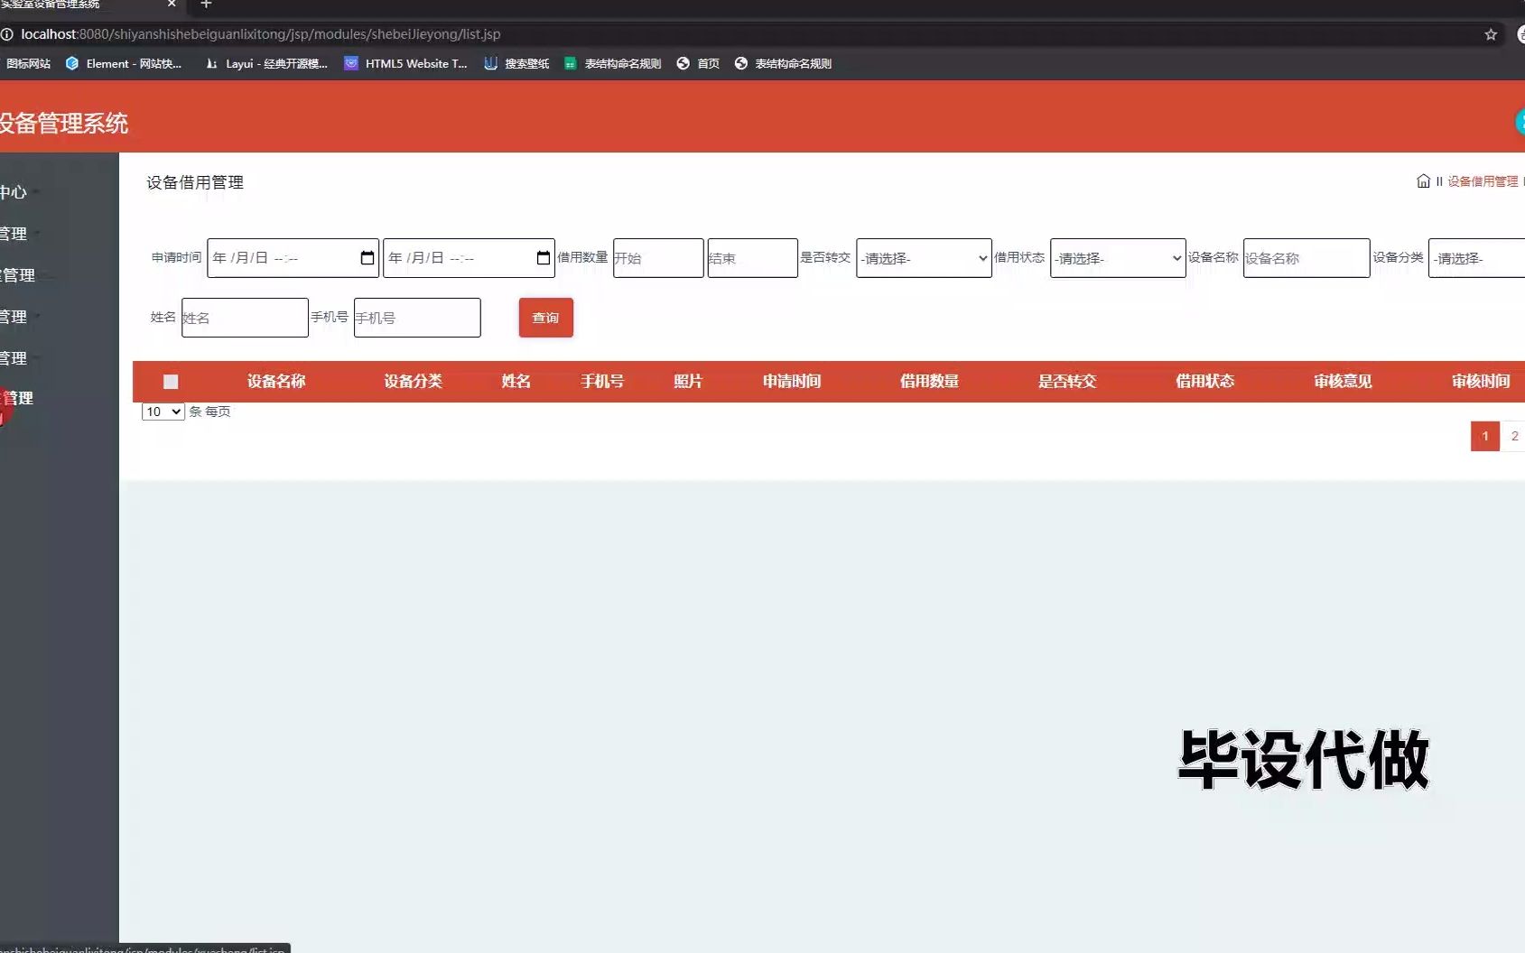This screenshot has width=1525, height=953.
Task: Click the bookmark star in the address bar
Action: tap(1489, 34)
